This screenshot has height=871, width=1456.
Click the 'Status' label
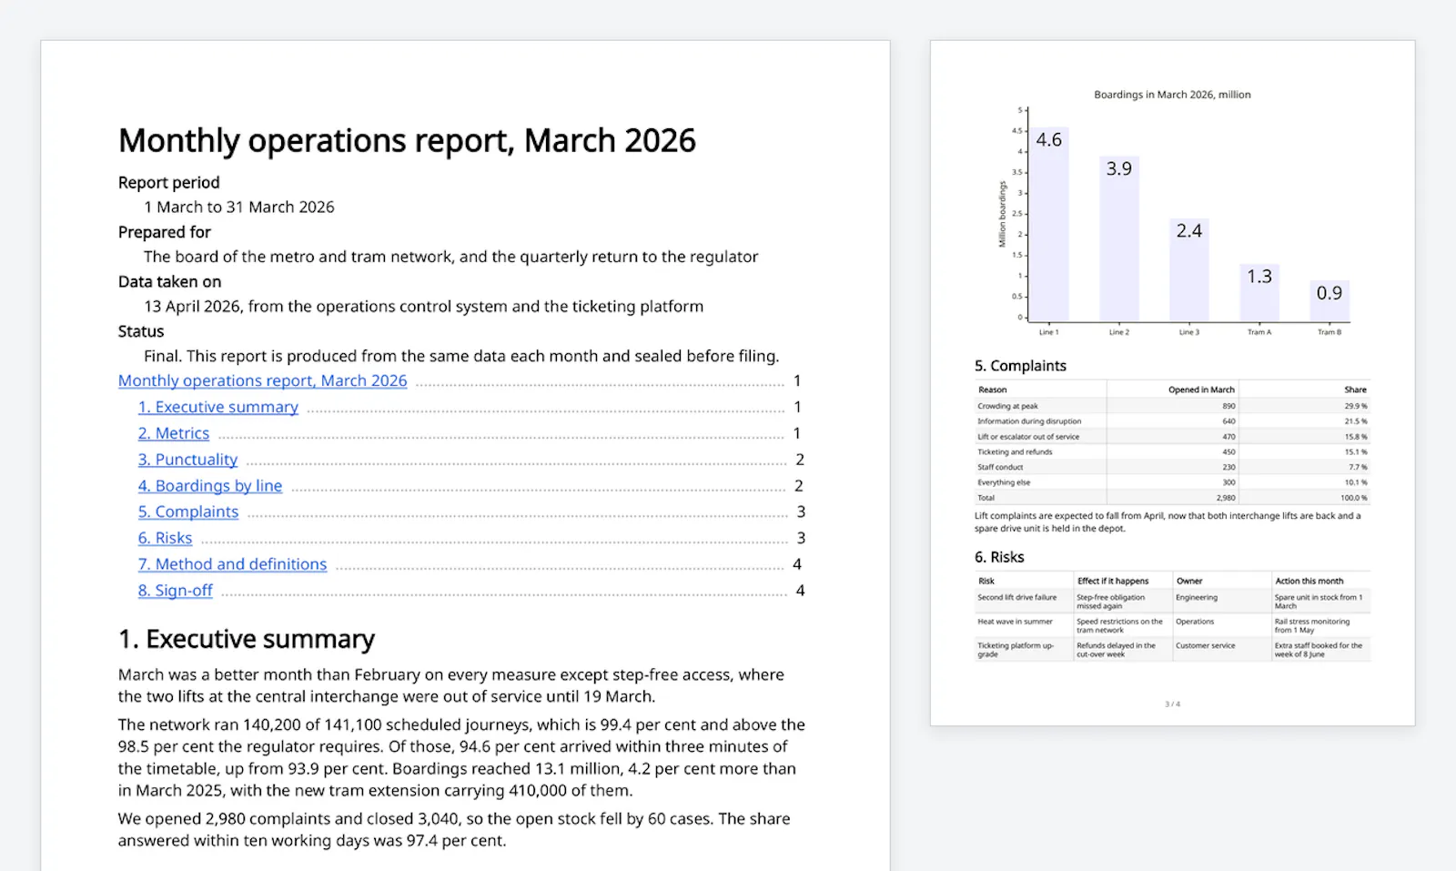click(141, 331)
